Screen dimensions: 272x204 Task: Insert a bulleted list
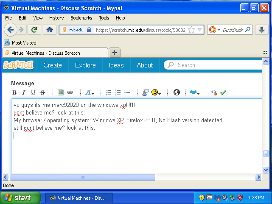(x=109, y=92)
